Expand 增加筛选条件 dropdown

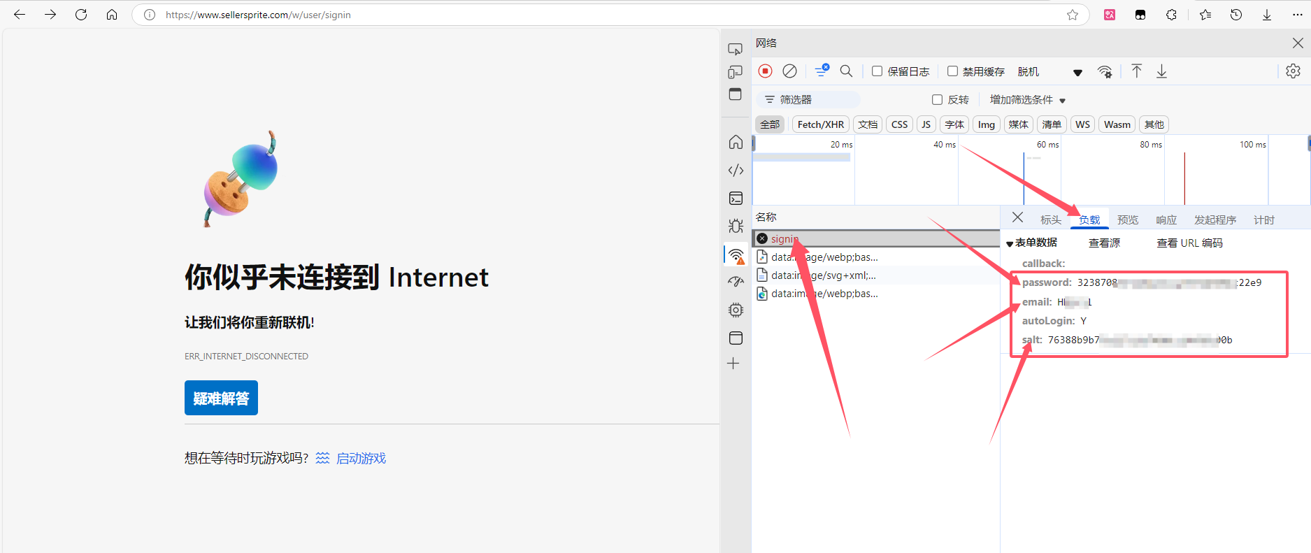pos(1027,99)
